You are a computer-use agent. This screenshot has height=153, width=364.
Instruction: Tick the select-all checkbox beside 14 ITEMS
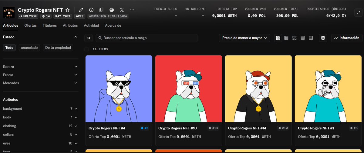(x=86, y=49)
